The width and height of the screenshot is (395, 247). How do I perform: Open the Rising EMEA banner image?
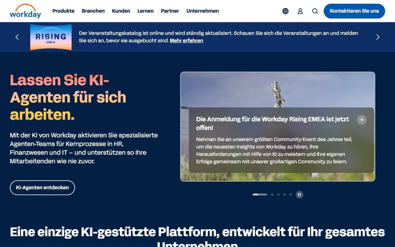pyautogui.click(x=51, y=37)
